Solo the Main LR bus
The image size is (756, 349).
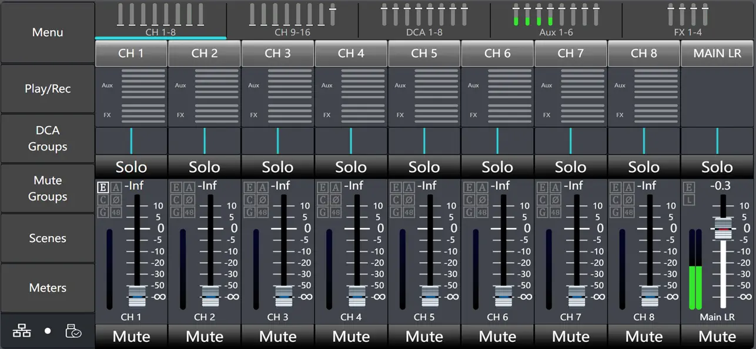pyautogui.click(x=717, y=167)
